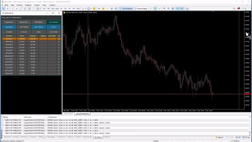Click the New Order button

pyautogui.click(x=141, y=9)
